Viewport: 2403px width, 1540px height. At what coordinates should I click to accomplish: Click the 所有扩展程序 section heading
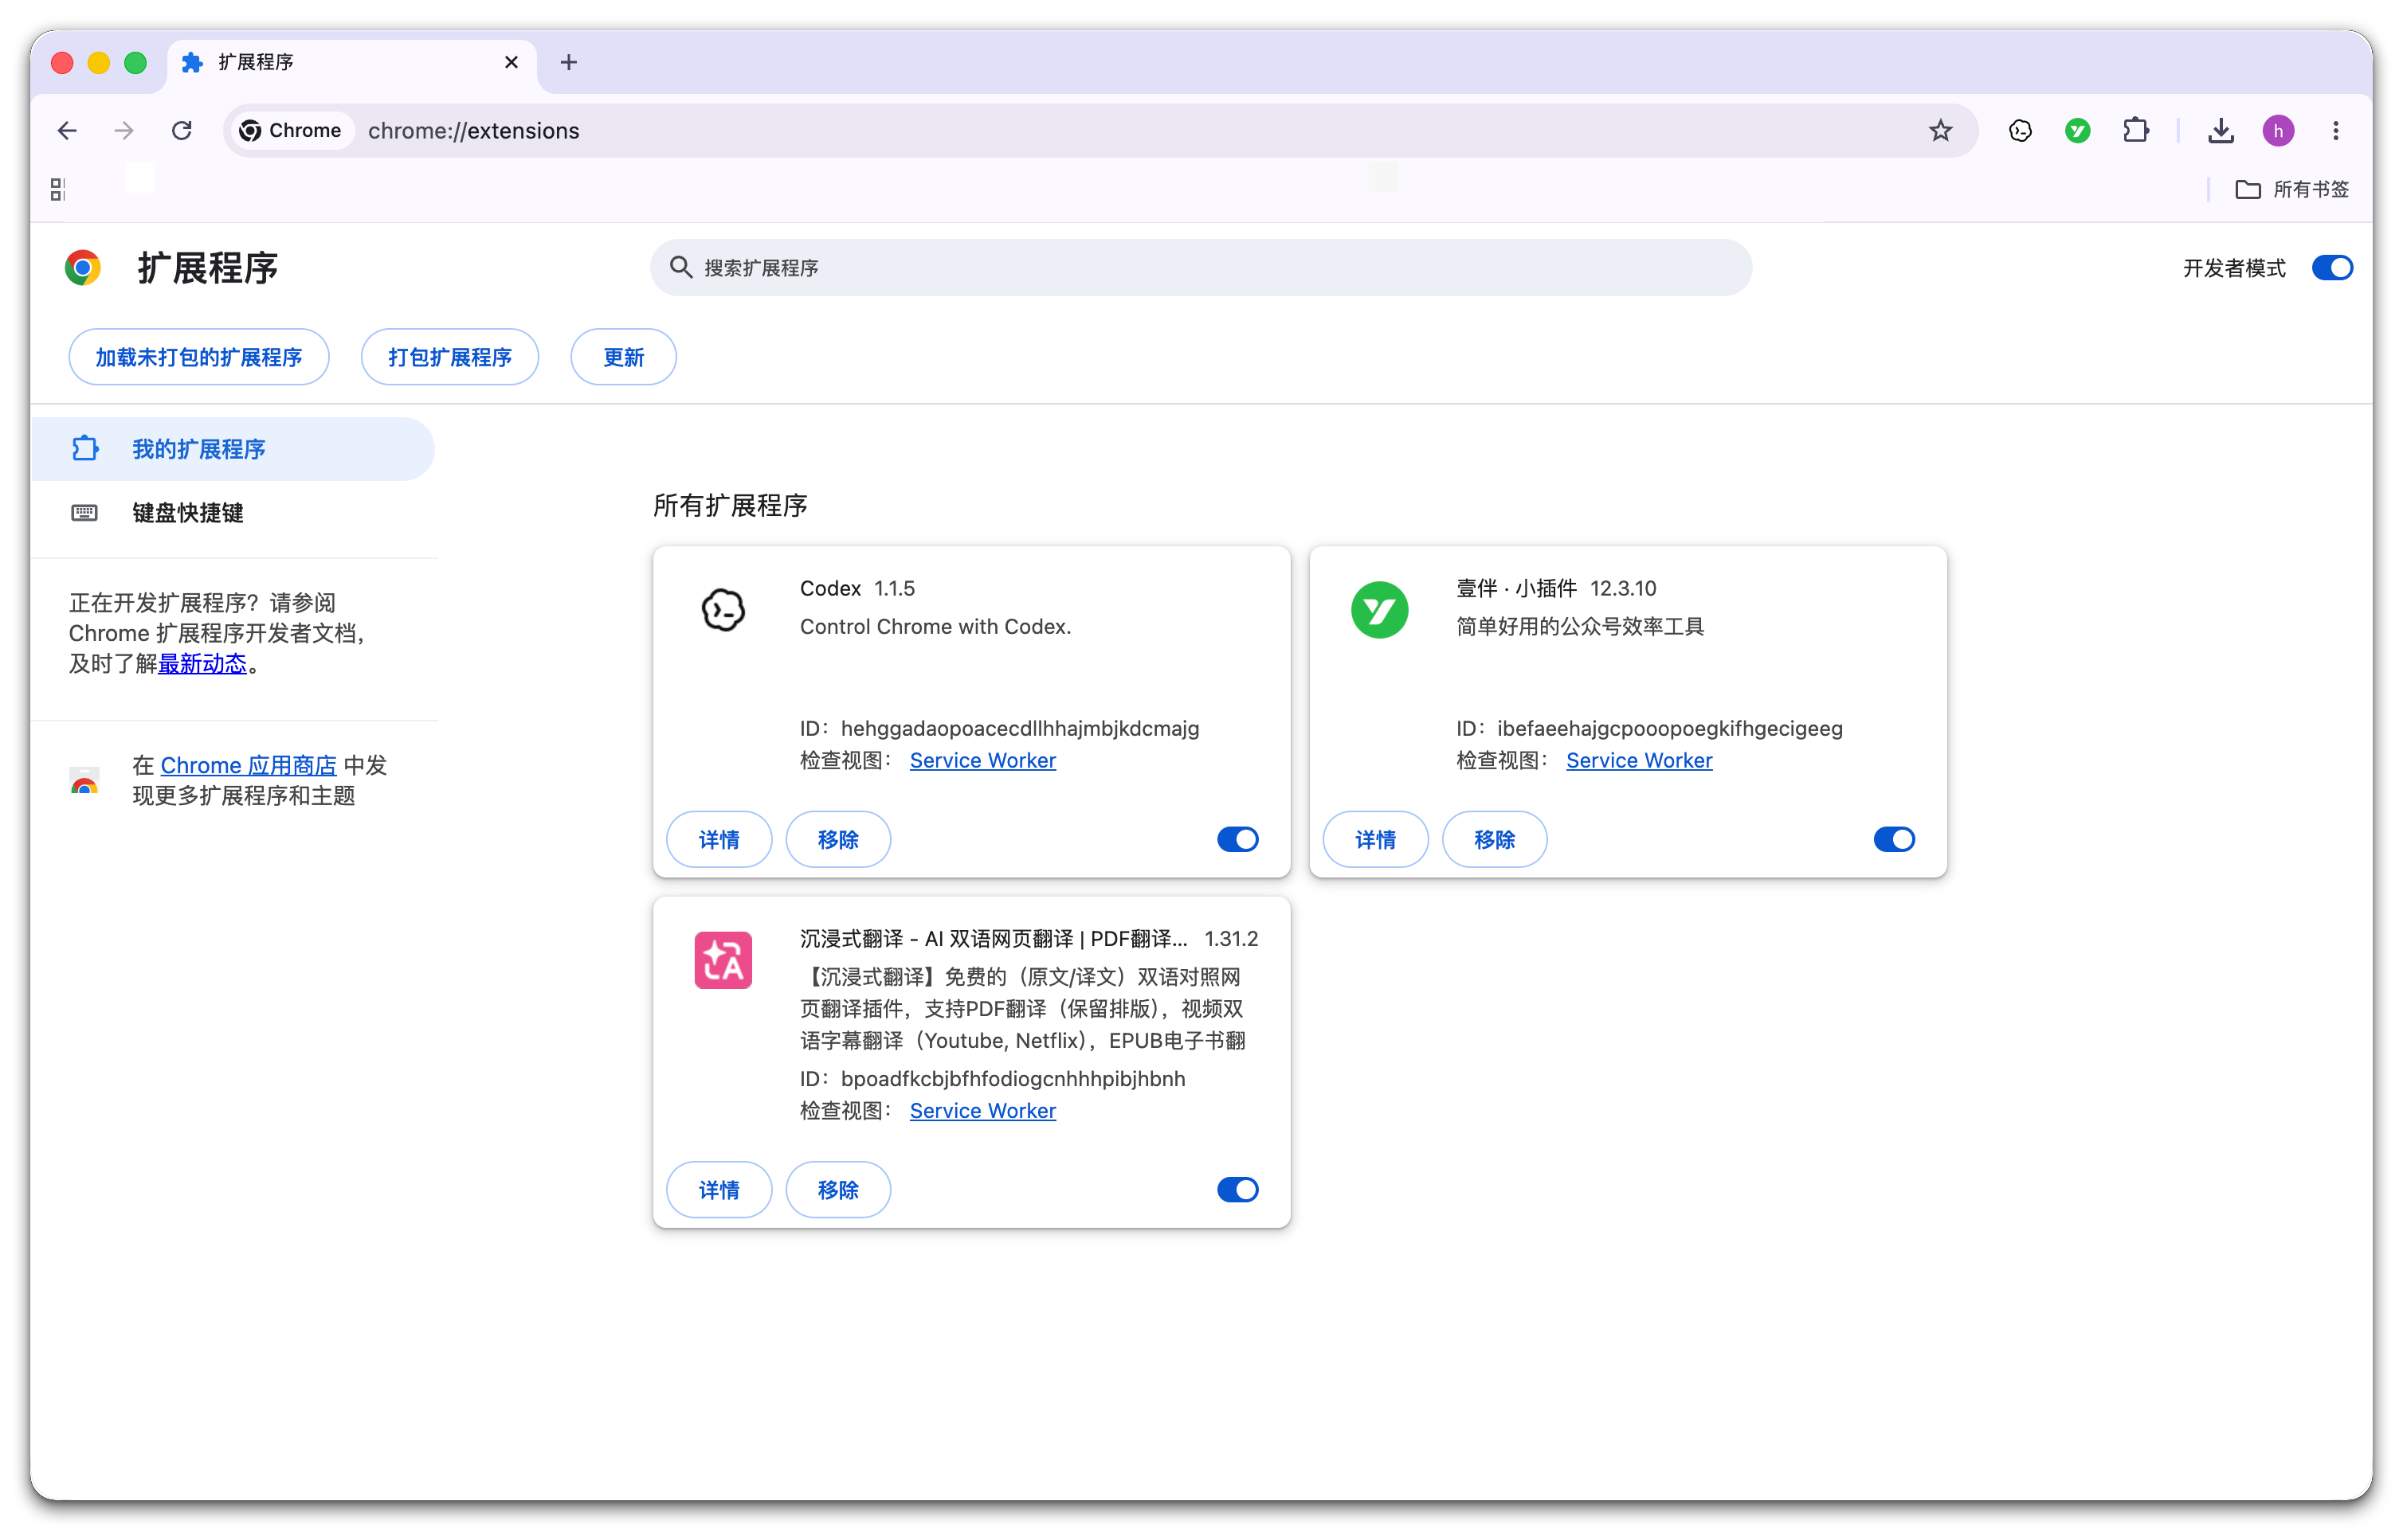click(x=729, y=505)
